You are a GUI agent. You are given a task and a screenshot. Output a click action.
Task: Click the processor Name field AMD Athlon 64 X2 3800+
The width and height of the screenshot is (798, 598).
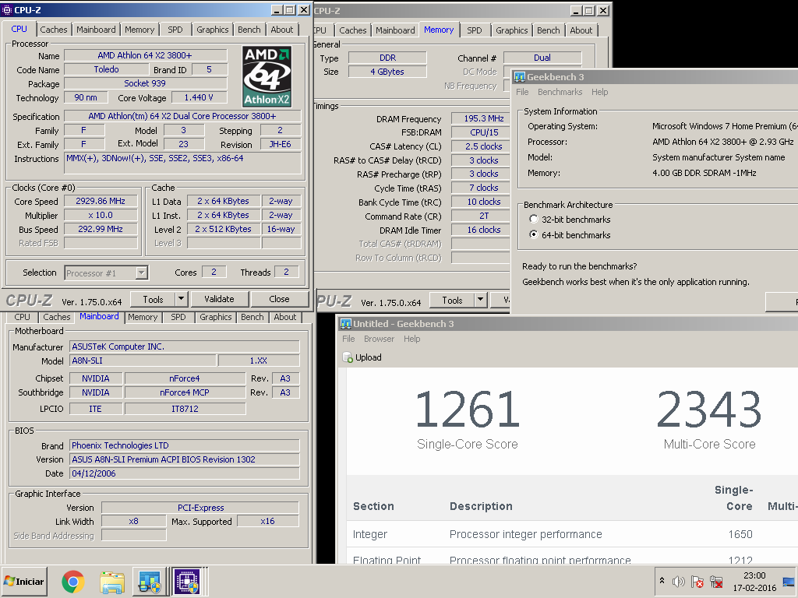click(145, 55)
